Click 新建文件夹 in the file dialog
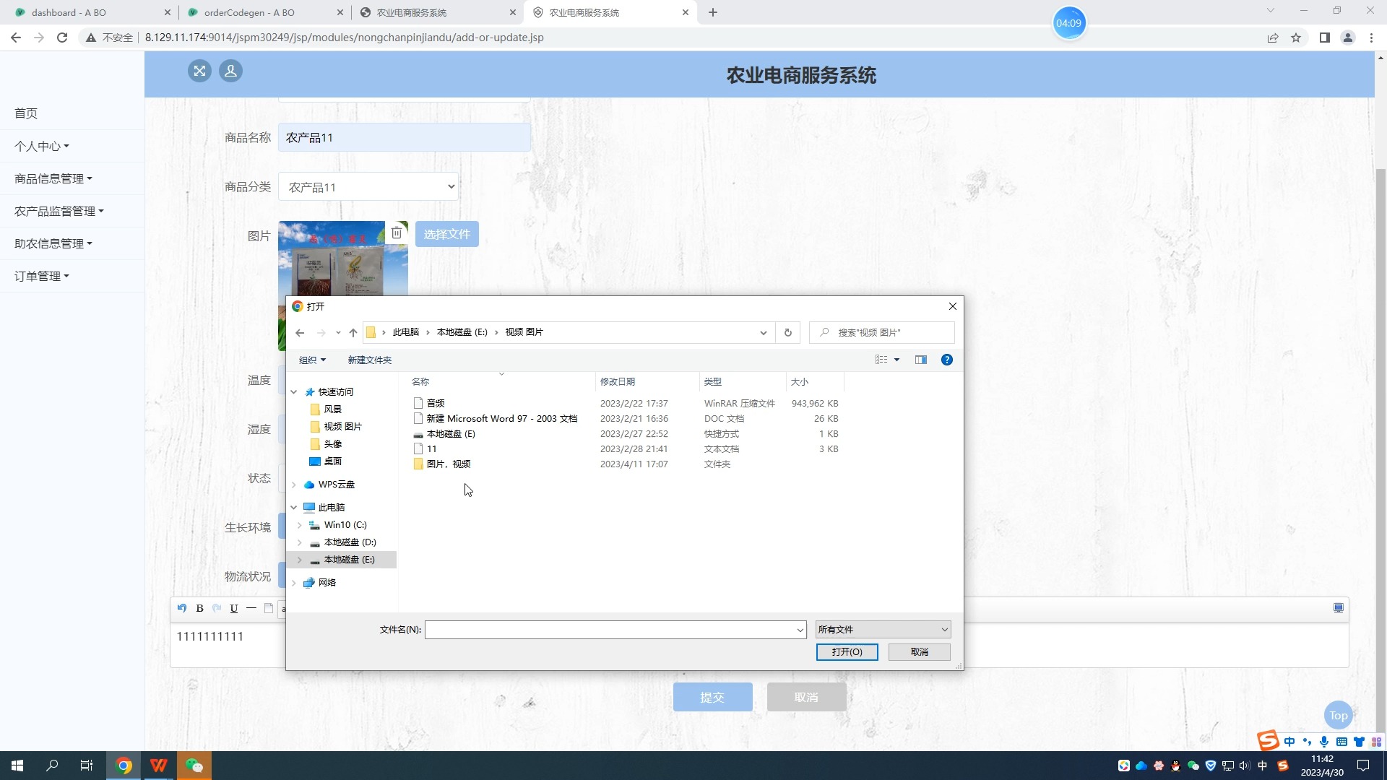This screenshot has height=780, width=1387. (x=369, y=360)
